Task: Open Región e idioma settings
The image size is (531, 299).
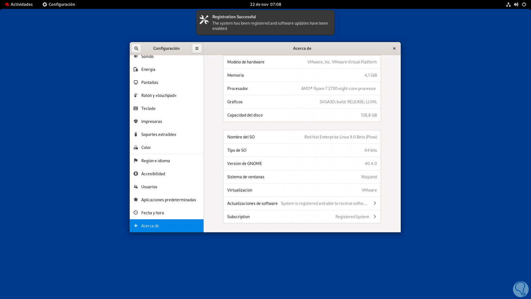Action: (x=167, y=161)
